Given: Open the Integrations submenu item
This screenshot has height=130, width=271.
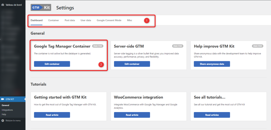Looking at the screenshot, I should tap(7, 110).
